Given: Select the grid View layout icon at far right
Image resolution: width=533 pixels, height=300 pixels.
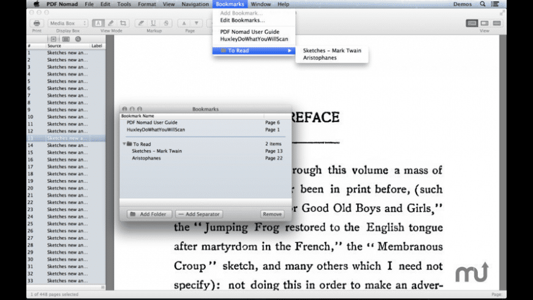Looking at the screenshot, I should [x=497, y=23].
